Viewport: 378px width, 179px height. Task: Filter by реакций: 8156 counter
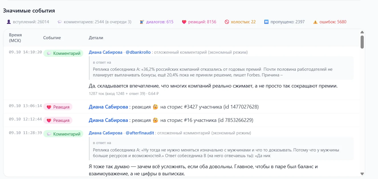tap(199, 22)
